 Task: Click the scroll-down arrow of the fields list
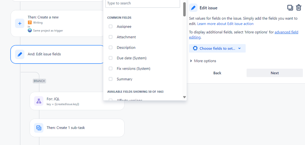[184, 97]
